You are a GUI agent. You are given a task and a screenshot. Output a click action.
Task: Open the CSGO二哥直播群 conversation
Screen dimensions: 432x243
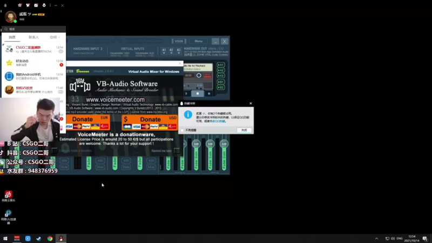click(x=33, y=49)
